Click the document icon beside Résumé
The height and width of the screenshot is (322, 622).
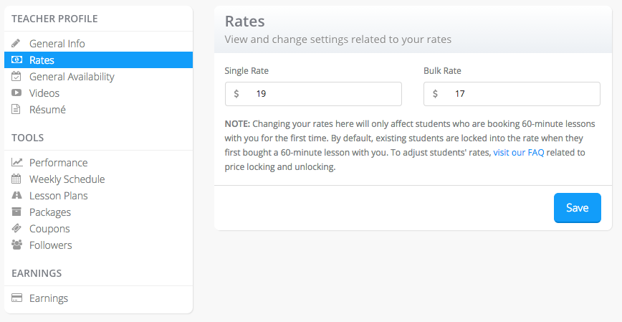pos(16,109)
